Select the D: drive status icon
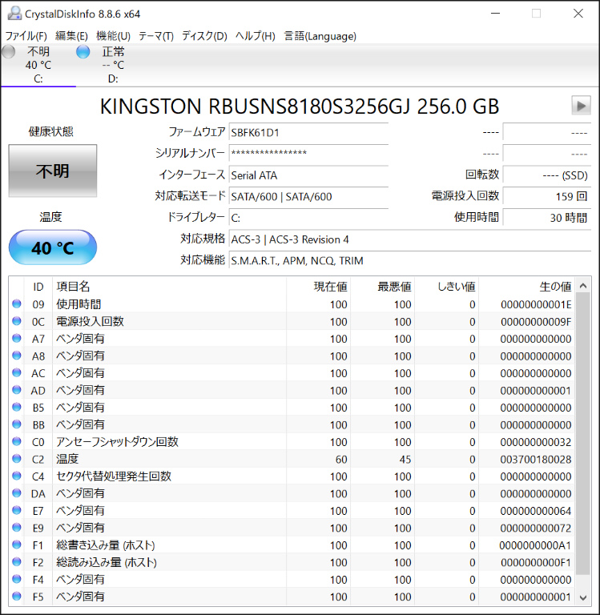 [x=83, y=52]
